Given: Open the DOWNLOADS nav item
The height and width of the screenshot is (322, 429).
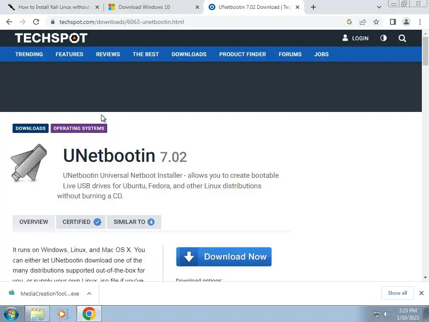Looking at the screenshot, I should click(x=189, y=54).
